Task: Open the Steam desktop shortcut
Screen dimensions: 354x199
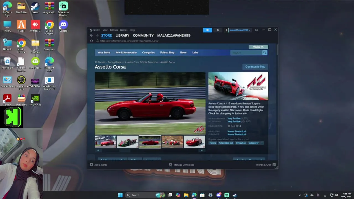Action: pos(35,8)
